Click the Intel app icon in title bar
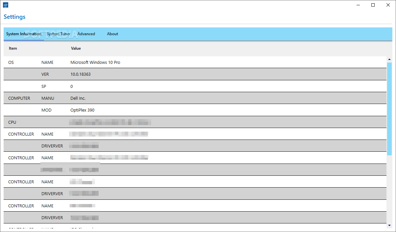 pos(6,5)
